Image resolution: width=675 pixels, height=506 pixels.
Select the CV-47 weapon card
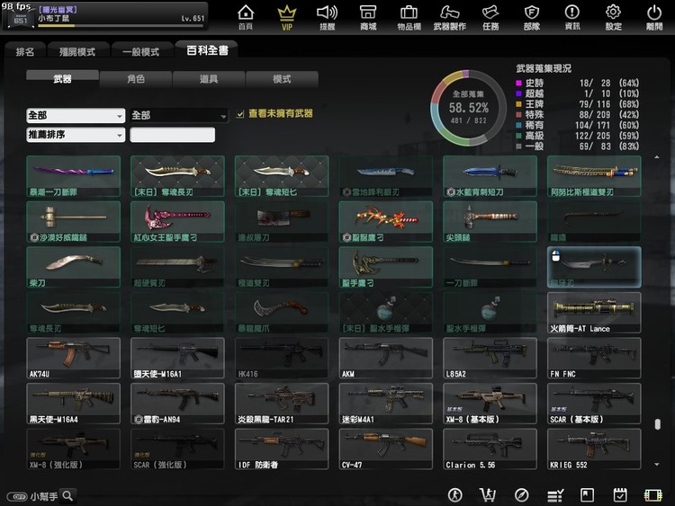point(386,448)
